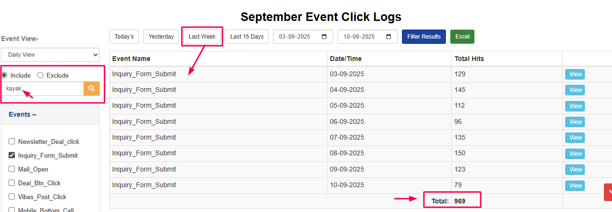Screen dimensions: 612x212
Task: Open calendar picker for 10-09-2025 date
Action: [389, 37]
